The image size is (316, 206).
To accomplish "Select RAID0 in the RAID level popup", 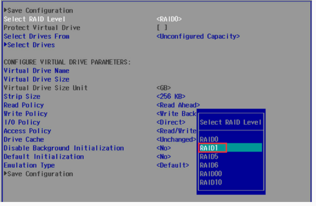I will (x=209, y=139).
